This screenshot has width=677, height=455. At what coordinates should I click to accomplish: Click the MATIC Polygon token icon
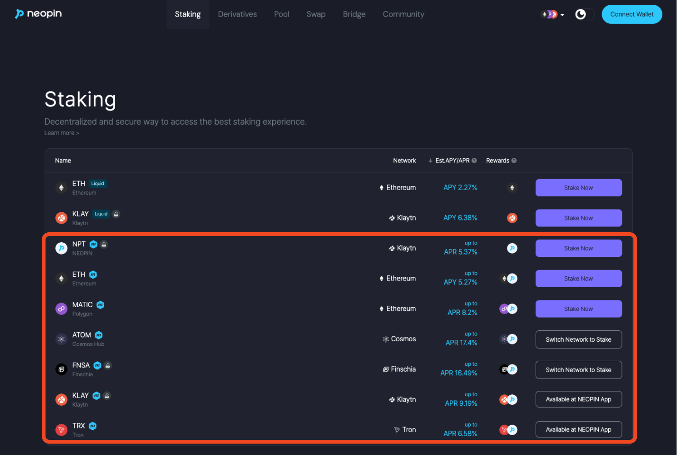(61, 309)
